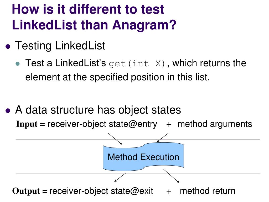This screenshot has width=269, height=202.
Task: Click the teal sub-bullet before 'Test a LinkedList's'
Action: 18,64
